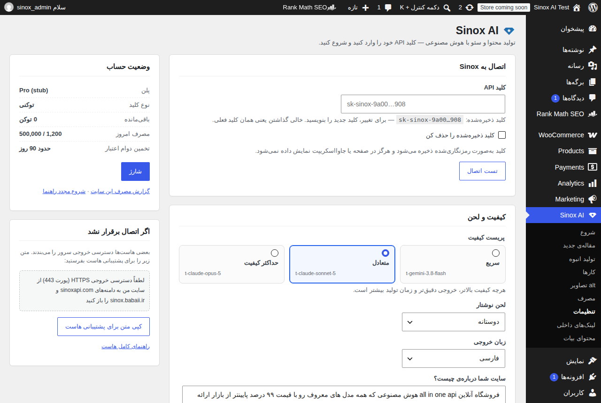Click the 1,200 / 500,000 usage value
This screenshot has width=601, height=403.
40,134
